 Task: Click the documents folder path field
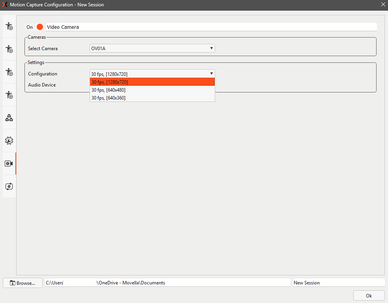[x=168, y=283]
